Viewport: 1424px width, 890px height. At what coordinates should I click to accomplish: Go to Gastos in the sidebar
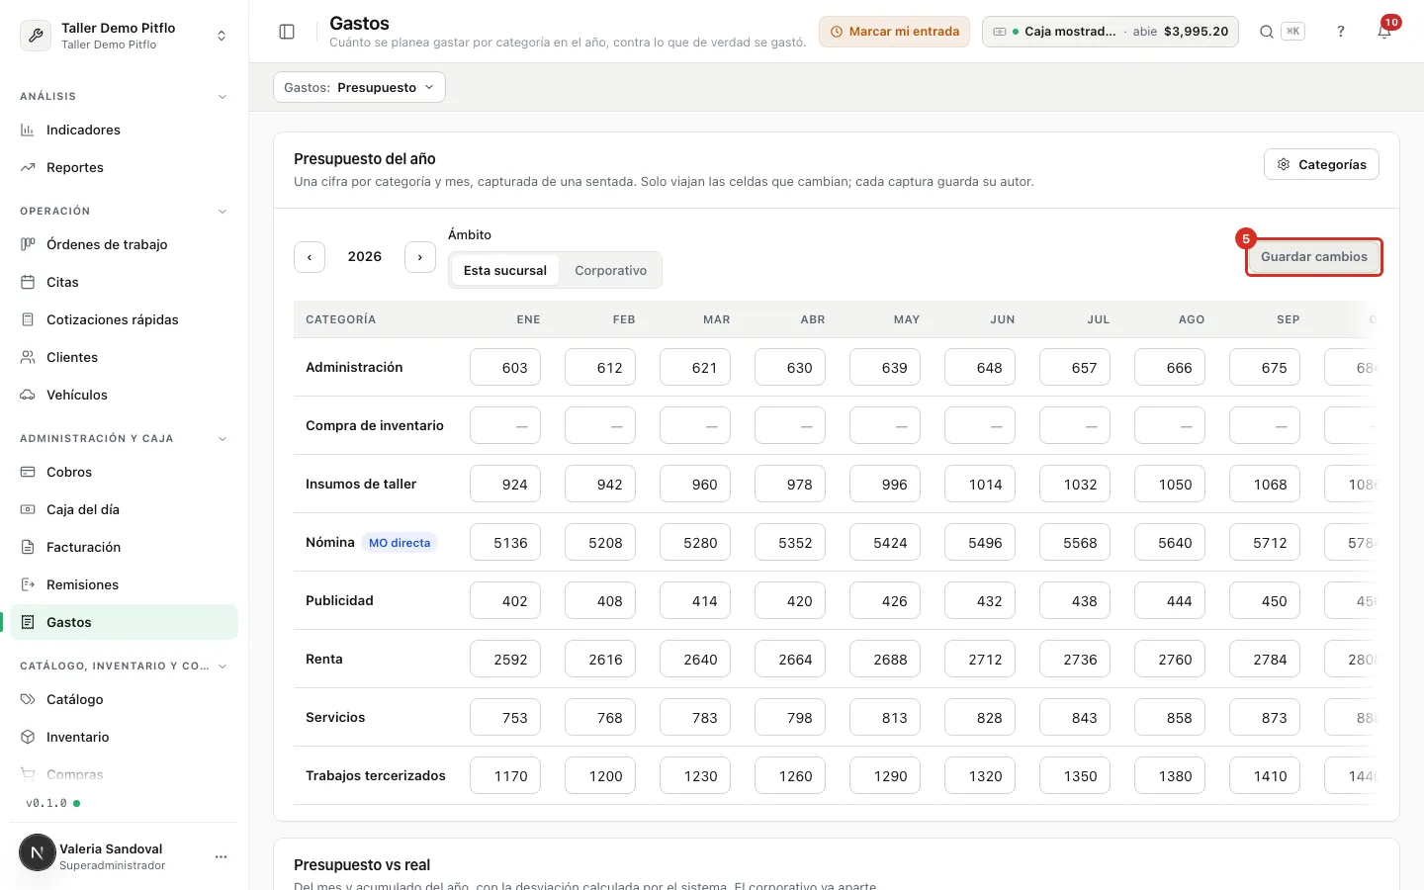click(x=125, y=622)
